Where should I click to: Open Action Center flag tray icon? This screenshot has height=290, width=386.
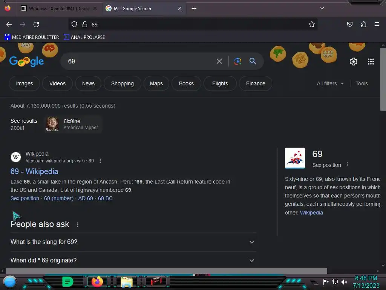pos(326,282)
